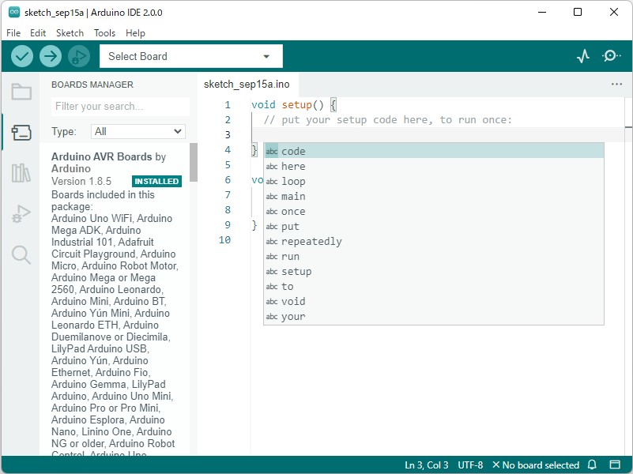Click the Ln 3, Col 3 status entry
This screenshot has width=633, height=474.
pos(426,465)
